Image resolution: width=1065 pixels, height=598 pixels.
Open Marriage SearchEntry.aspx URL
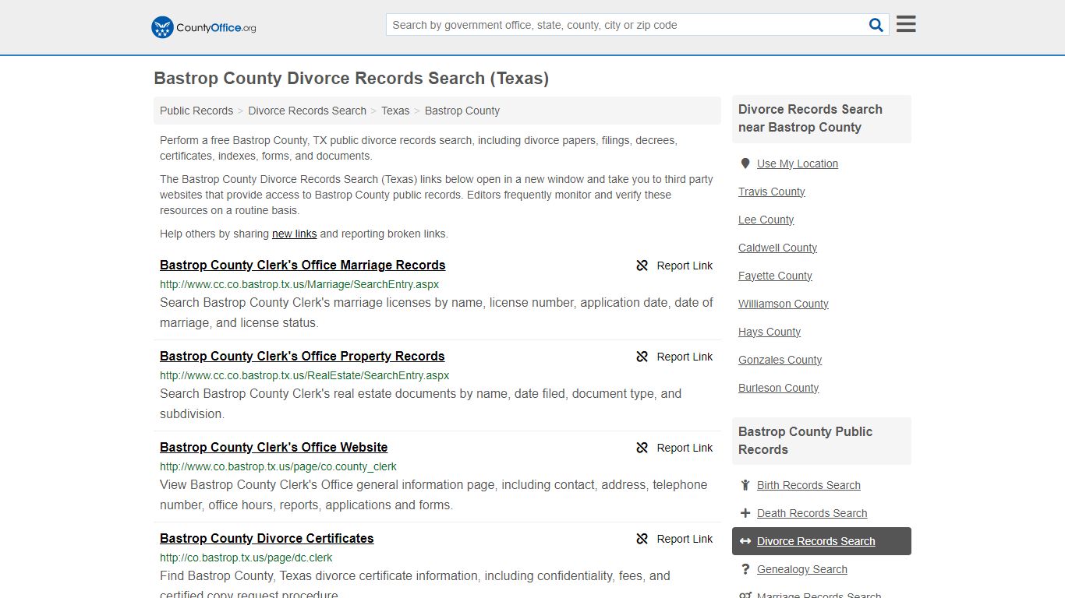[x=299, y=284]
